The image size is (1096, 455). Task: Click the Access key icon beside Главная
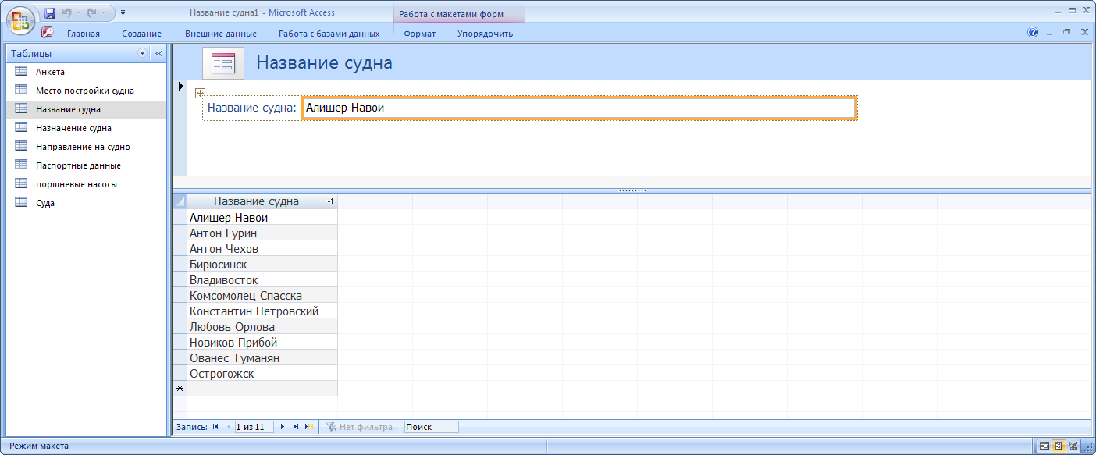point(47,33)
